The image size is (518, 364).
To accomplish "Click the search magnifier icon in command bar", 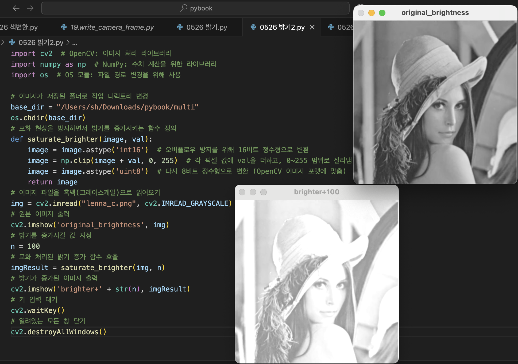I will pos(184,8).
